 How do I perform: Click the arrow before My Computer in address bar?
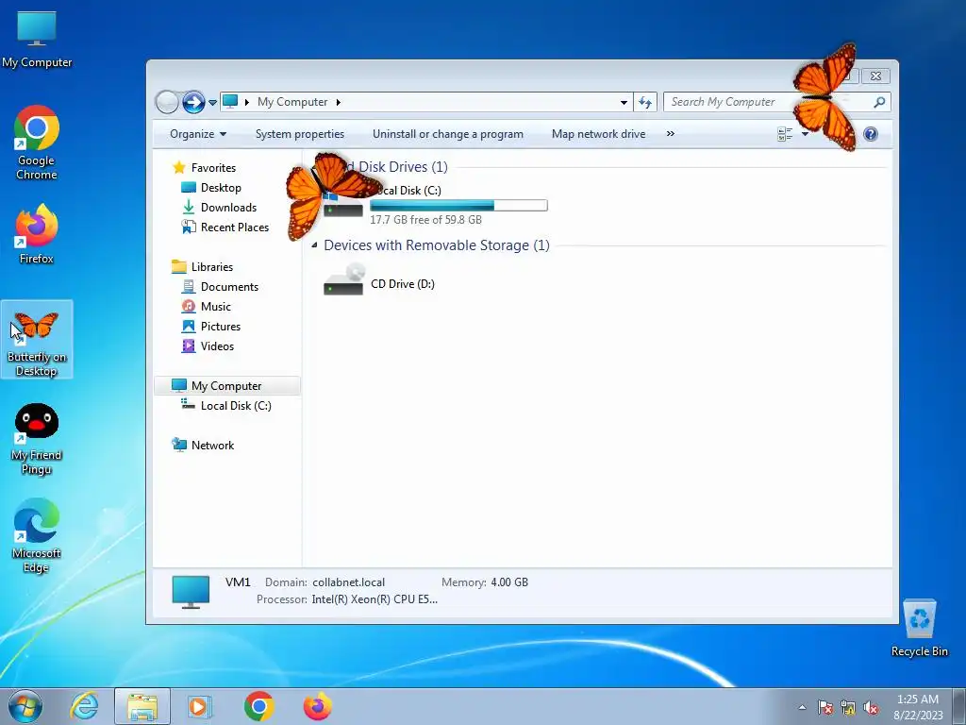pyautogui.click(x=247, y=102)
